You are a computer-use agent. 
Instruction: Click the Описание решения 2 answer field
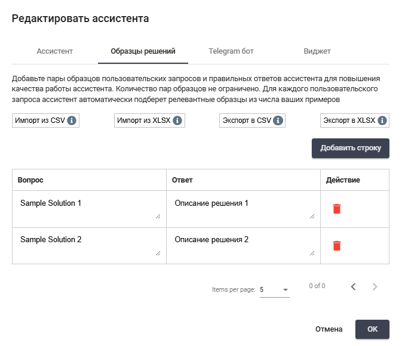(243, 245)
